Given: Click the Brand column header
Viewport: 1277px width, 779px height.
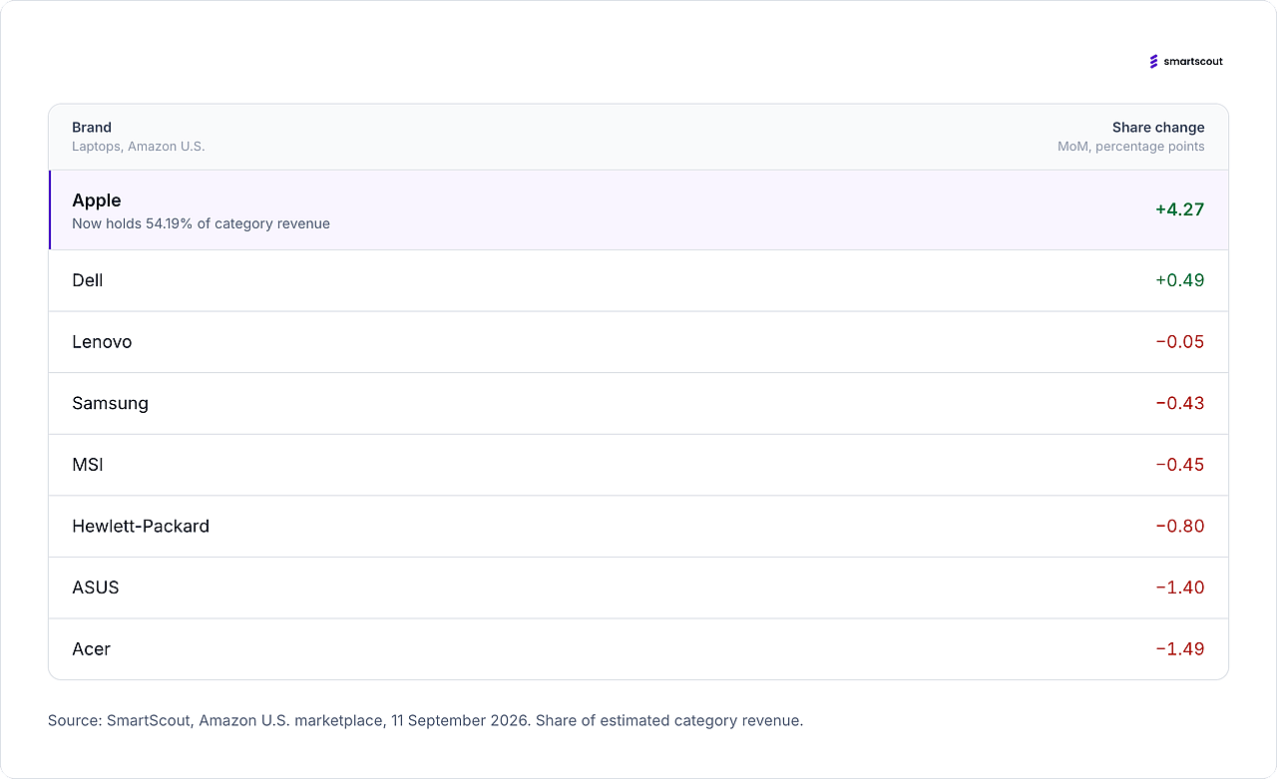Looking at the screenshot, I should click(92, 128).
